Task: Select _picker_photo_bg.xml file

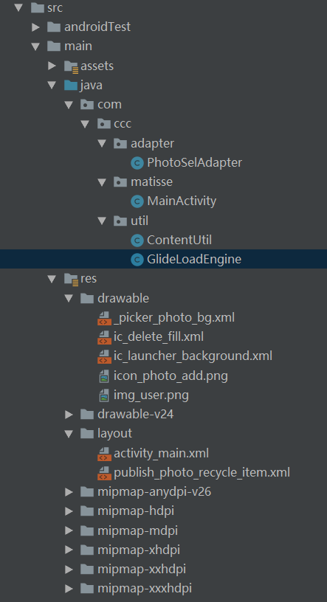Action: 174,318
